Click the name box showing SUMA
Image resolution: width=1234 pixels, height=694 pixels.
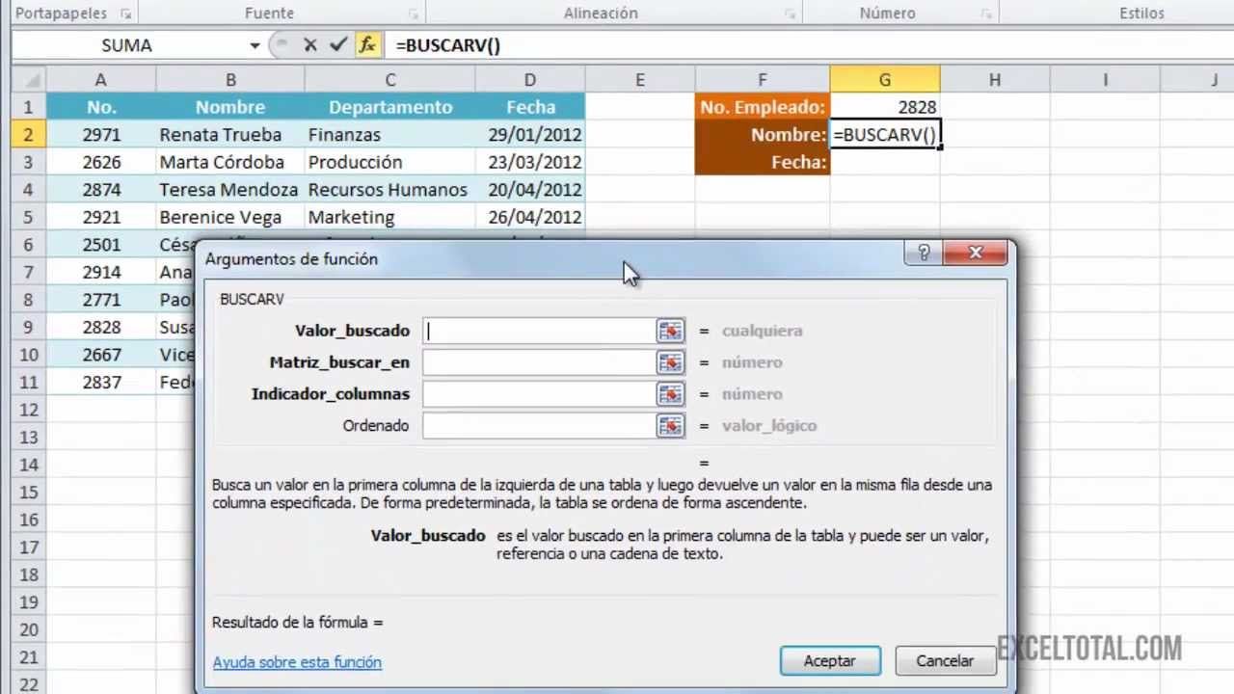tap(127, 45)
